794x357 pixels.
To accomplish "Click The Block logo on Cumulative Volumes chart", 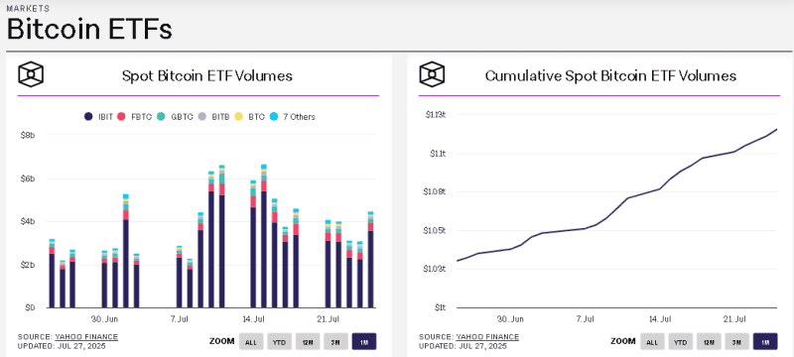I will pos(432,74).
